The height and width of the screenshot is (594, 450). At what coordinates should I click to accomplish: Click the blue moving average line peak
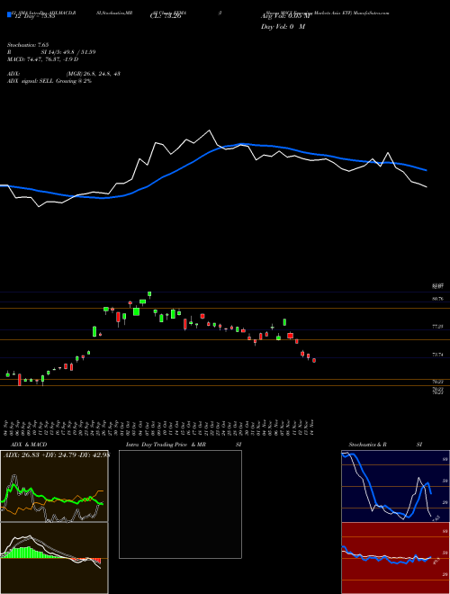(241, 144)
